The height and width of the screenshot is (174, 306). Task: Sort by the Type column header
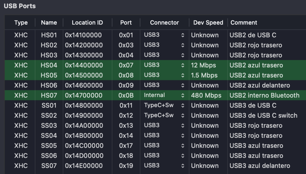21,23
